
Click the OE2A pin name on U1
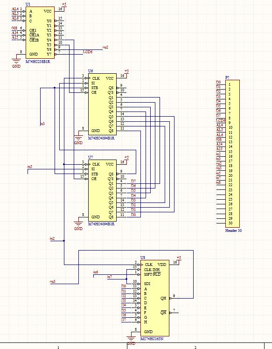click(34, 35)
